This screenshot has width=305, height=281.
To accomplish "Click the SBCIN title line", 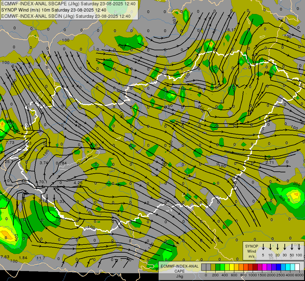I will point(66,16).
